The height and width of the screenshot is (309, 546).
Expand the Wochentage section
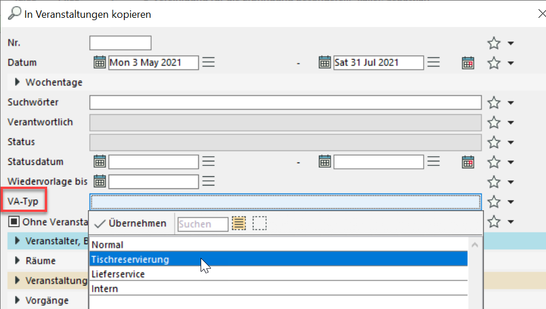pos(18,83)
